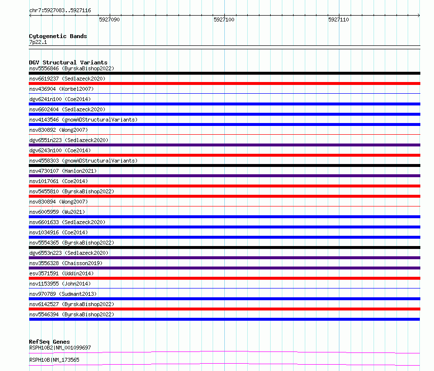The image size is (434, 371).
Task: Click variant nsv5455810 (ByrskaBishop2022) label
Action: [x=72, y=191]
